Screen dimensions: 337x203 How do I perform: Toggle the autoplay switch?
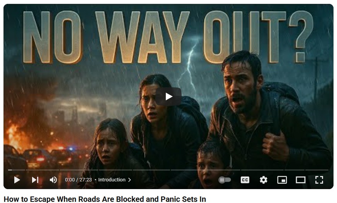pyautogui.click(x=225, y=180)
